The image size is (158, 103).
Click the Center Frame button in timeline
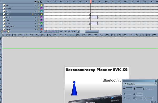click(x=45, y=31)
